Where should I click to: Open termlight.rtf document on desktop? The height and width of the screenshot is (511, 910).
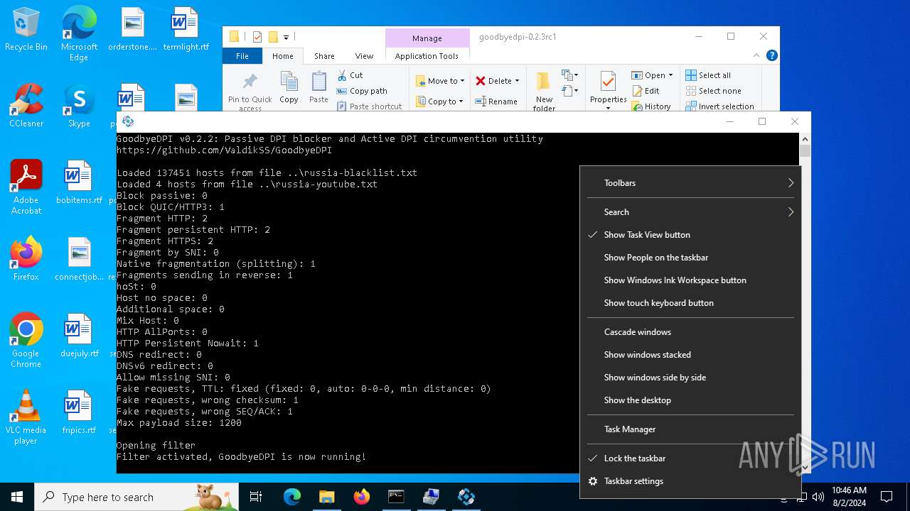click(186, 30)
